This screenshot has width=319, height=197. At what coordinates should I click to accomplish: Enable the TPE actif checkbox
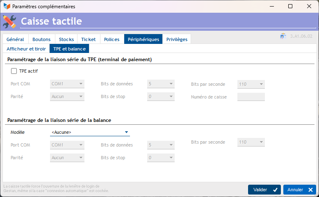pos(14,71)
